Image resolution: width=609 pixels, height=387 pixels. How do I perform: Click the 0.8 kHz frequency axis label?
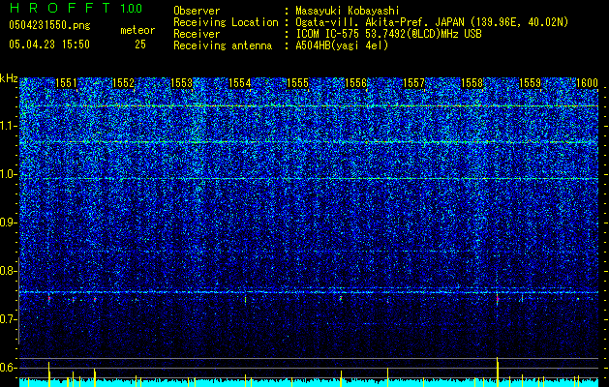tap(9, 271)
